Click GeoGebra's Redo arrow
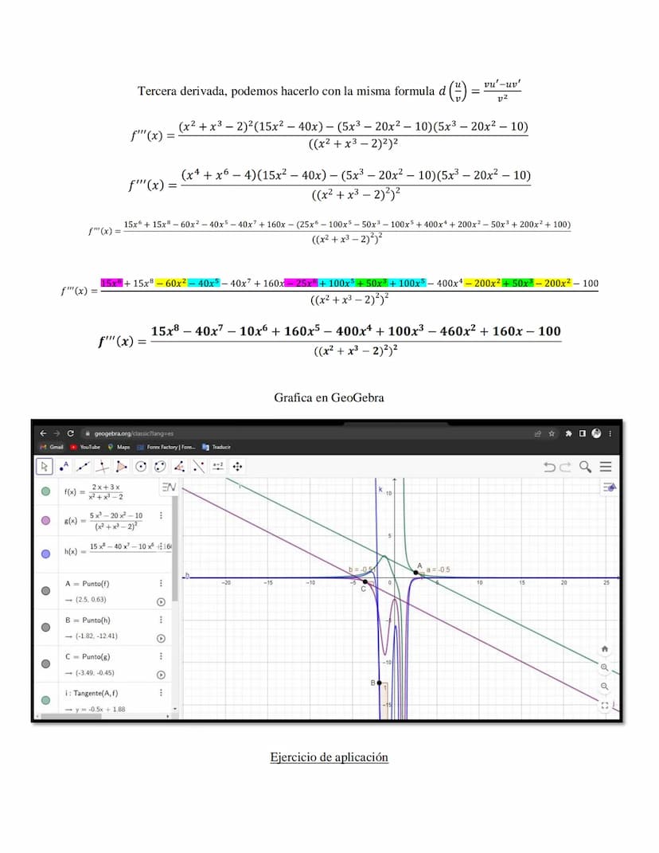 pyautogui.click(x=565, y=467)
